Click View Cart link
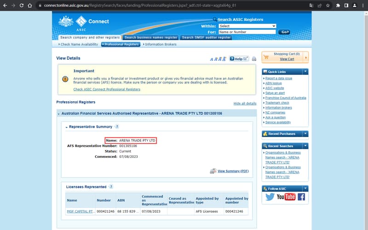The width and height of the screenshot is (368, 230). (287, 59)
